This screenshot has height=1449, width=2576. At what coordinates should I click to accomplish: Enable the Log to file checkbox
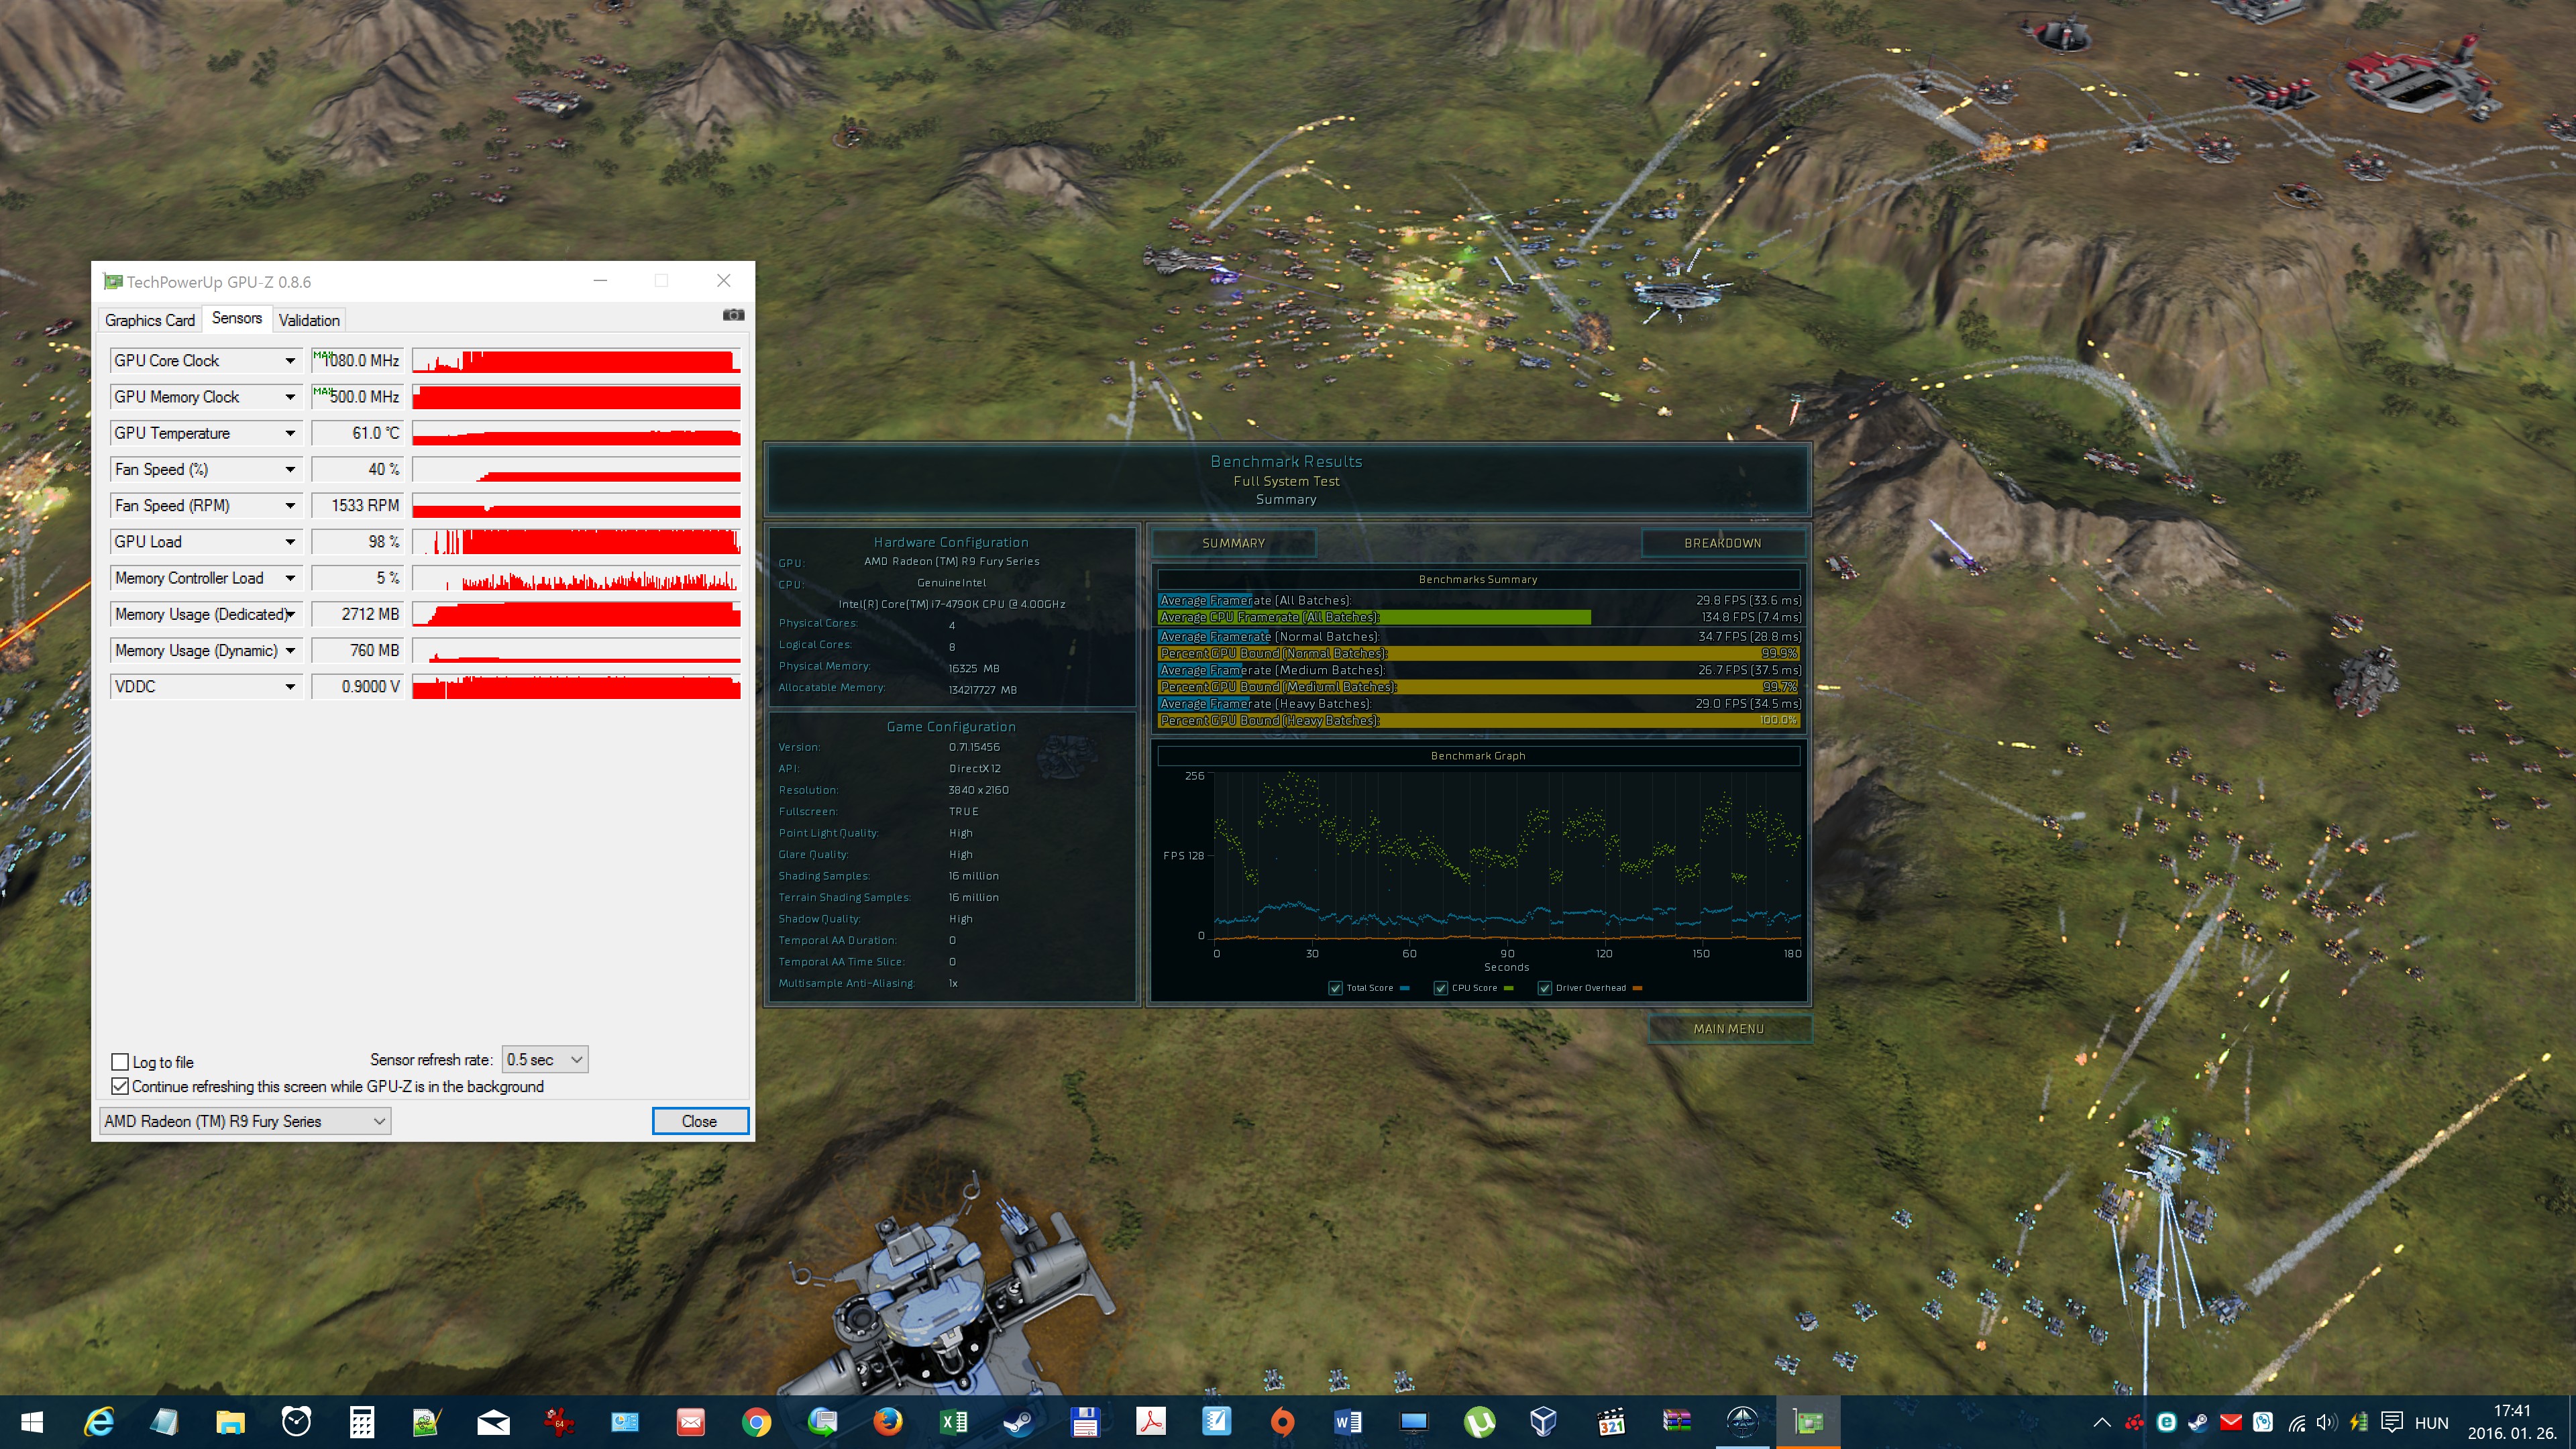point(120,1062)
